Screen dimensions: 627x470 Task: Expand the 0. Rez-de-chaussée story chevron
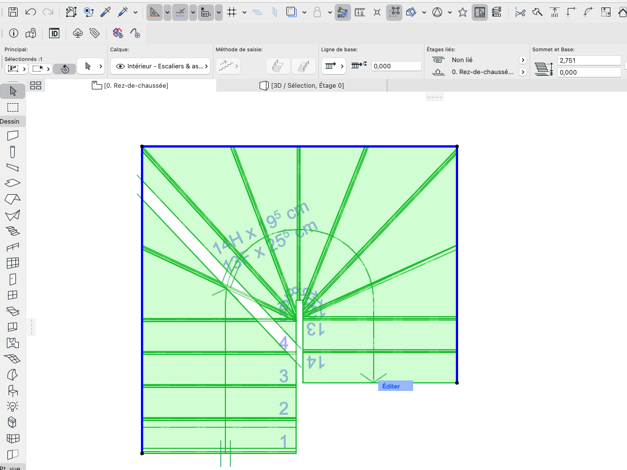pos(523,72)
